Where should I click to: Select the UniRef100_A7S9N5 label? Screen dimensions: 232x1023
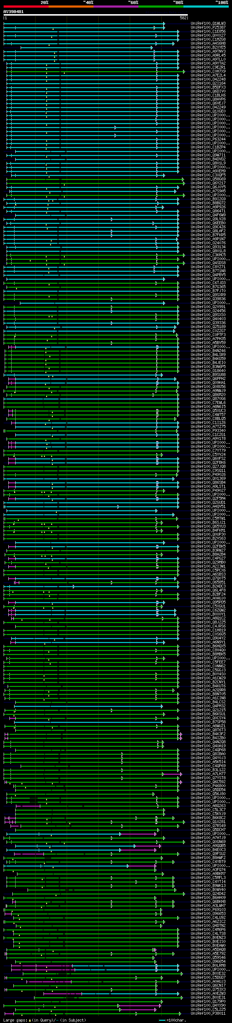tap(208, 191)
